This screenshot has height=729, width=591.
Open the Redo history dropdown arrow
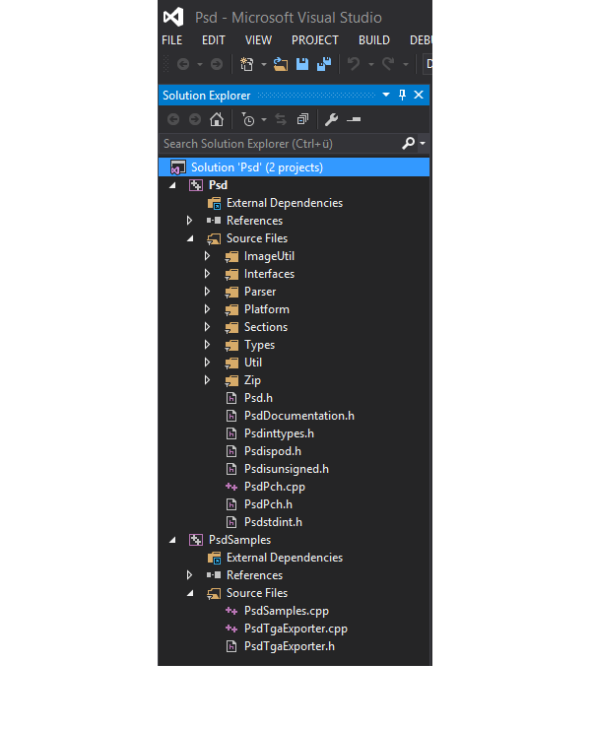point(406,64)
